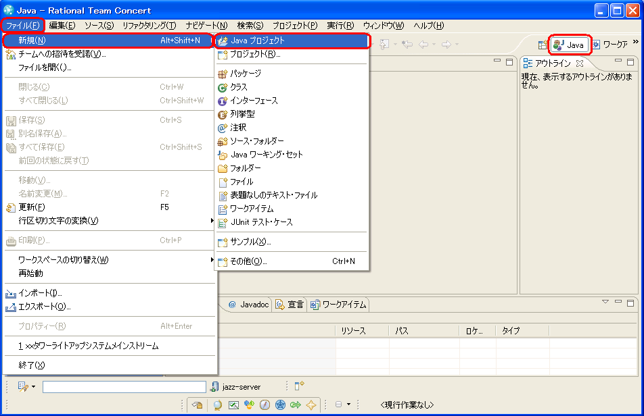644x416 pixels.
Task: Switch to the ワークア perspective
Action: pyautogui.click(x=610, y=45)
